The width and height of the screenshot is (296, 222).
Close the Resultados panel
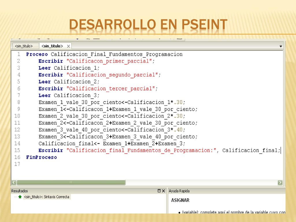(x=164, y=191)
